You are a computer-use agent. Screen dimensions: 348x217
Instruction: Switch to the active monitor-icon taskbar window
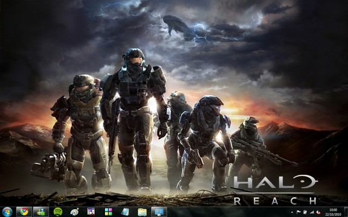159,212
